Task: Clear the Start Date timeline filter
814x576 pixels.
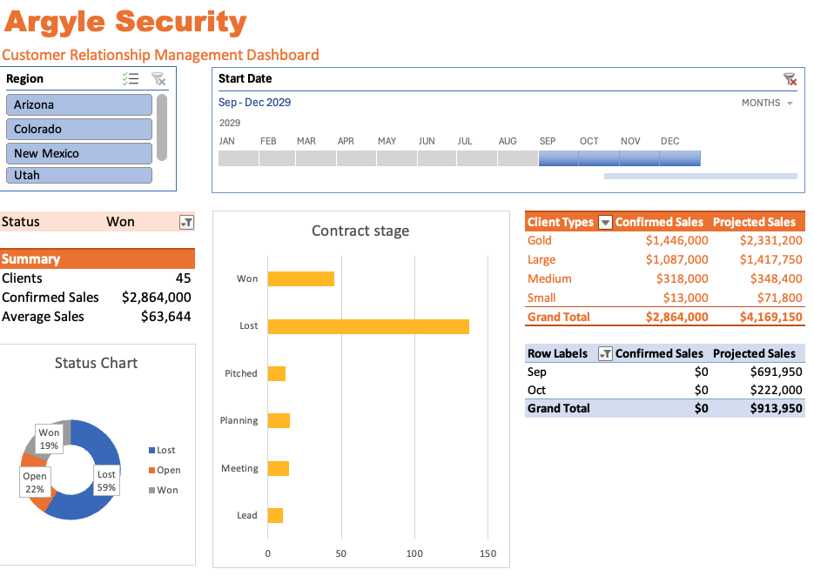Action: click(x=789, y=79)
